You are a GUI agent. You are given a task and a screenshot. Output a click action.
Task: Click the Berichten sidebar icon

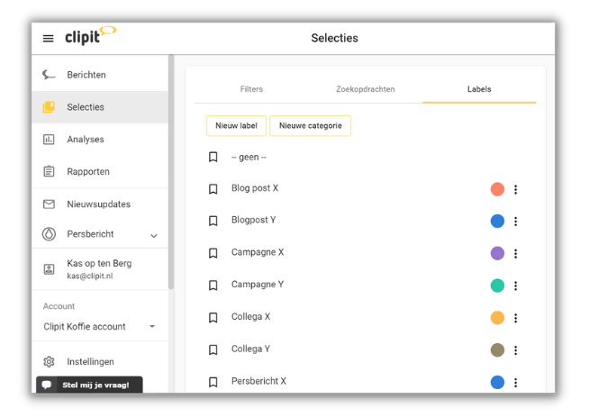click(49, 75)
